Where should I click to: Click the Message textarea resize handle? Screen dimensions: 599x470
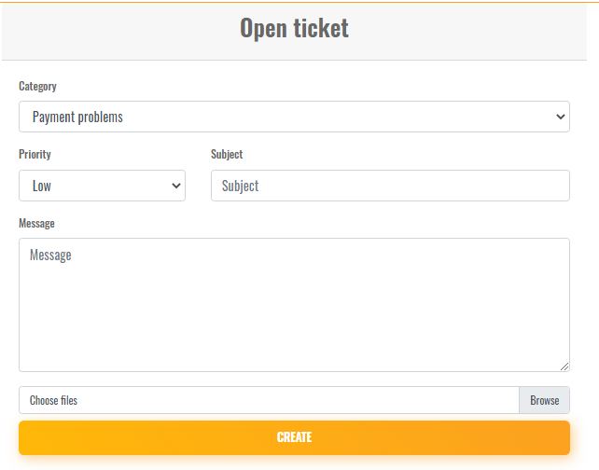564,366
